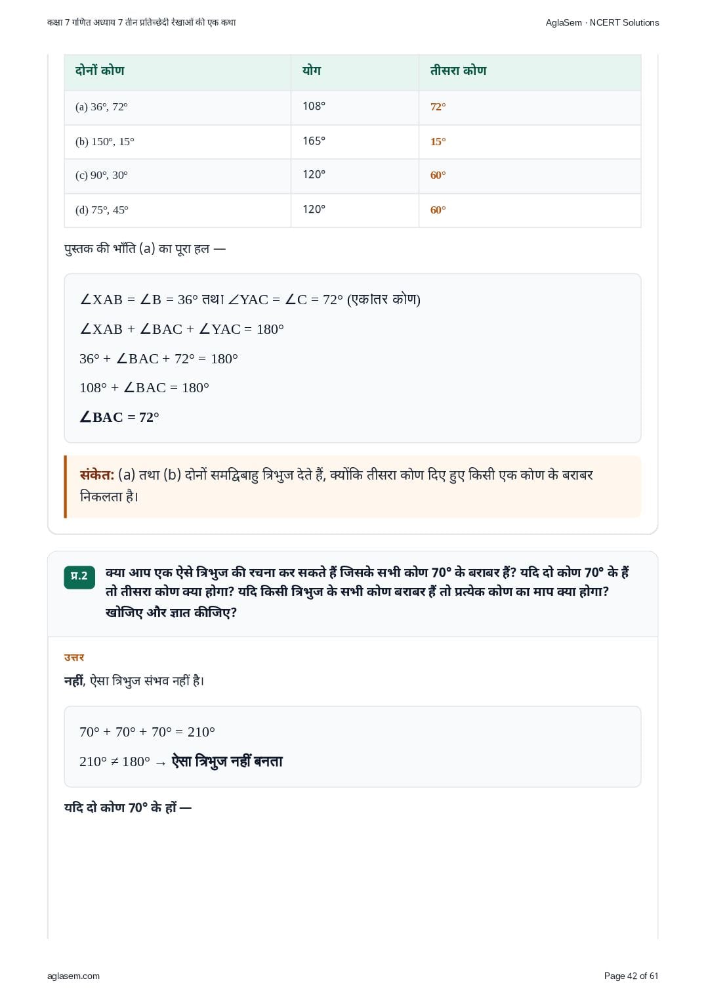
Task: Click the प्र.2 question badge
Action: pyautogui.click(x=79, y=576)
